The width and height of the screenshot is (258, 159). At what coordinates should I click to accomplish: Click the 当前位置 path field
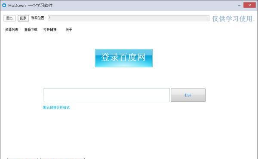[x=129, y=18]
